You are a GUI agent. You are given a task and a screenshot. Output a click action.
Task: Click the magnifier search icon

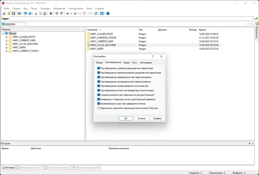pyautogui.click(x=90, y=13)
